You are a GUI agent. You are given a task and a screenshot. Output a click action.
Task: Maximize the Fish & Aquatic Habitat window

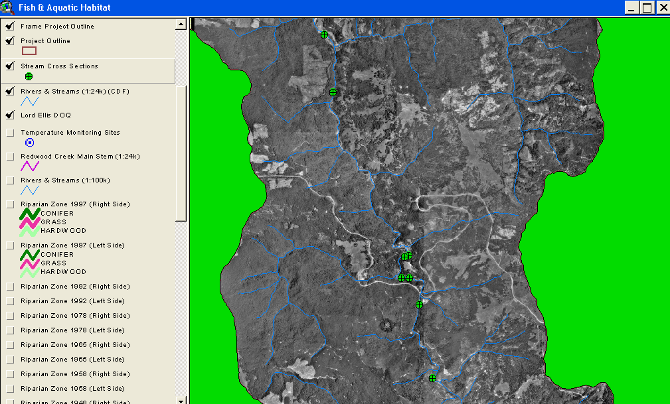647,8
